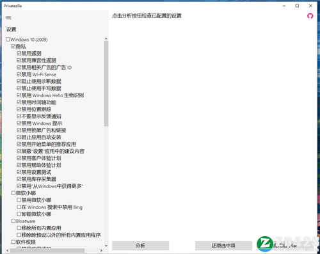Uncheck 禁用库存采集器 option
Viewport: 320px width, 254px height.
tap(19, 179)
